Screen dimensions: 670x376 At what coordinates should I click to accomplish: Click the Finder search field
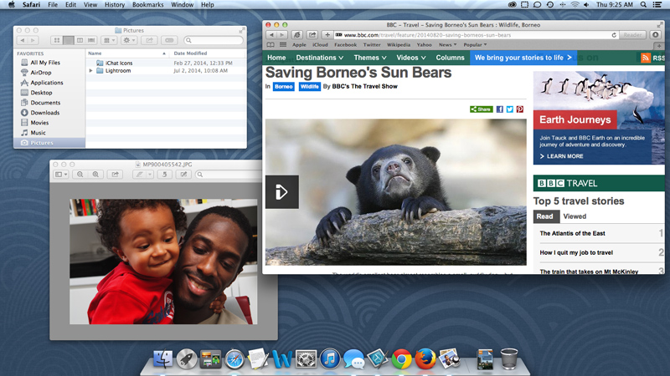click(x=214, y=40)
